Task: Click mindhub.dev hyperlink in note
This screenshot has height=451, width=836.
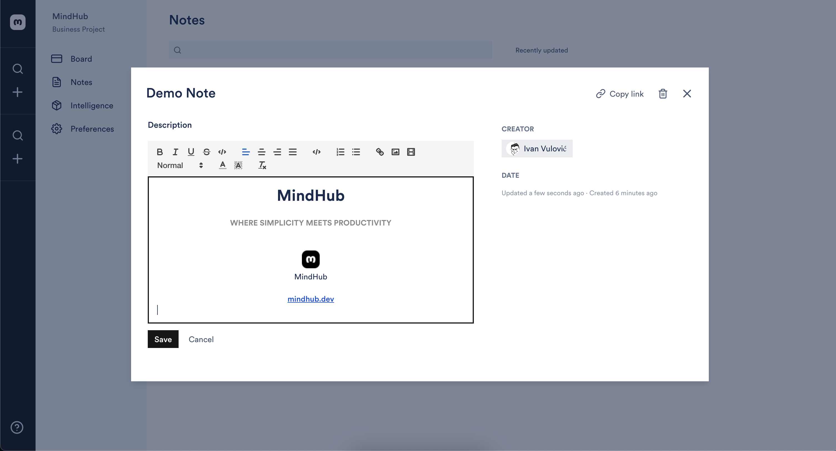Action: (x=311, y=299)
